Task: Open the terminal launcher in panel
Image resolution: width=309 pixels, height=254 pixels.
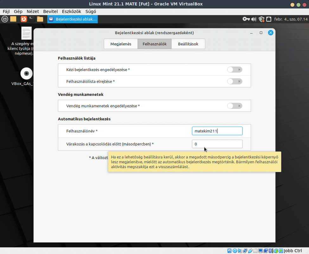Action: pyautogui.click(x=32, y=19)
